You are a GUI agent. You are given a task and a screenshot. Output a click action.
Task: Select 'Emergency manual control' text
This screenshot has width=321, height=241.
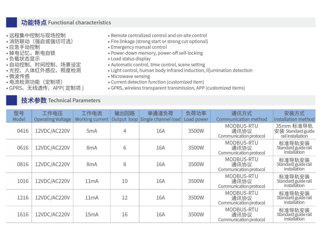coord(139,47)
